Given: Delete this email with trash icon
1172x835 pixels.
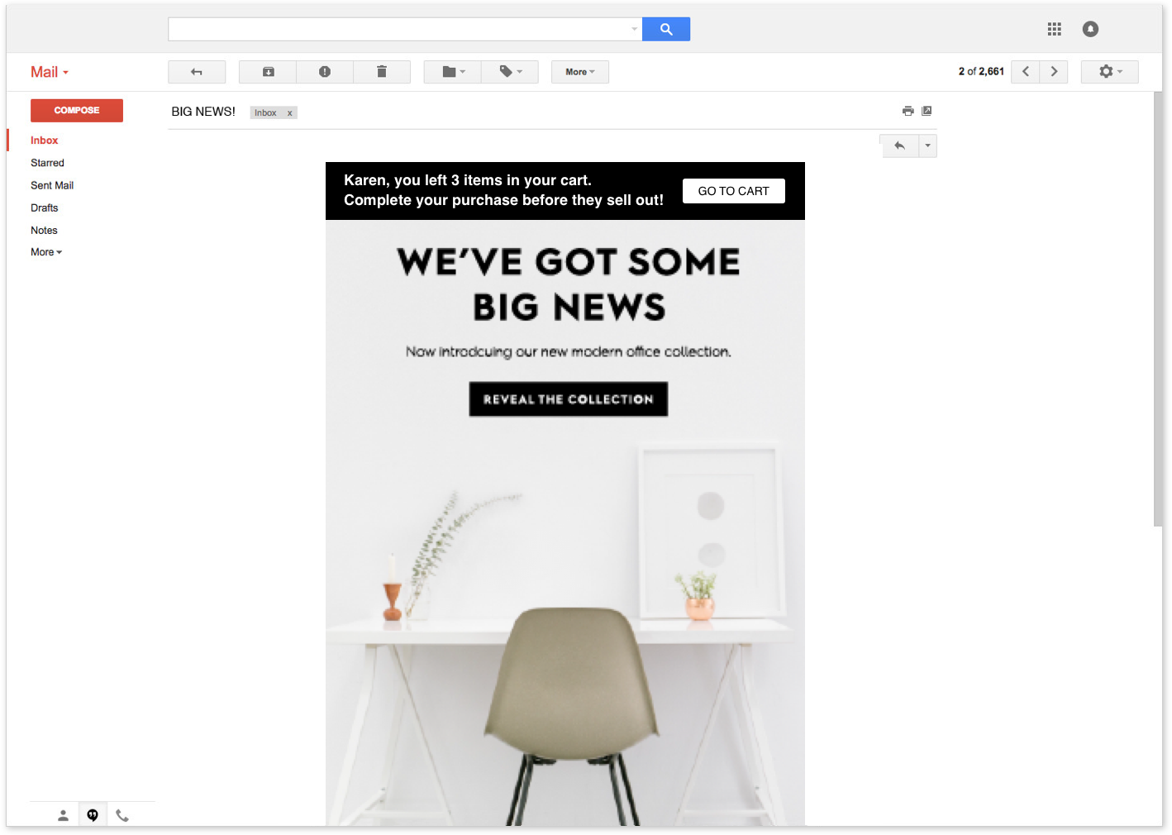Looking at the screenshot, I should coord(382,72).
